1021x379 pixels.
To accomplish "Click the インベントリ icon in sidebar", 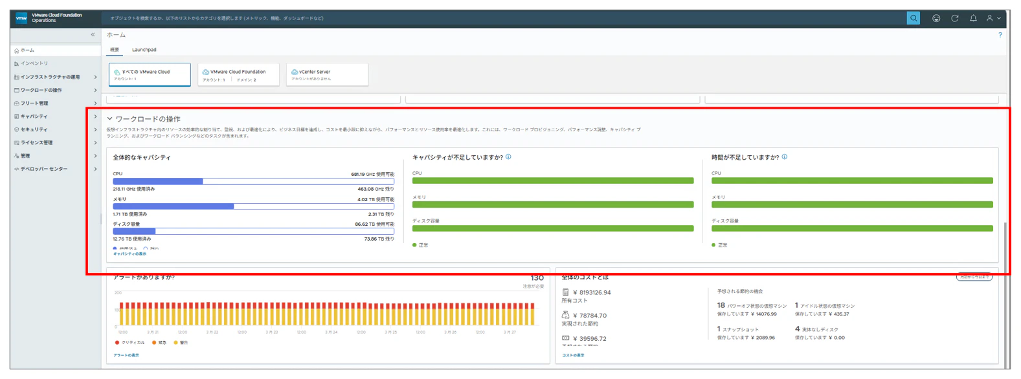I will (17, 63).
